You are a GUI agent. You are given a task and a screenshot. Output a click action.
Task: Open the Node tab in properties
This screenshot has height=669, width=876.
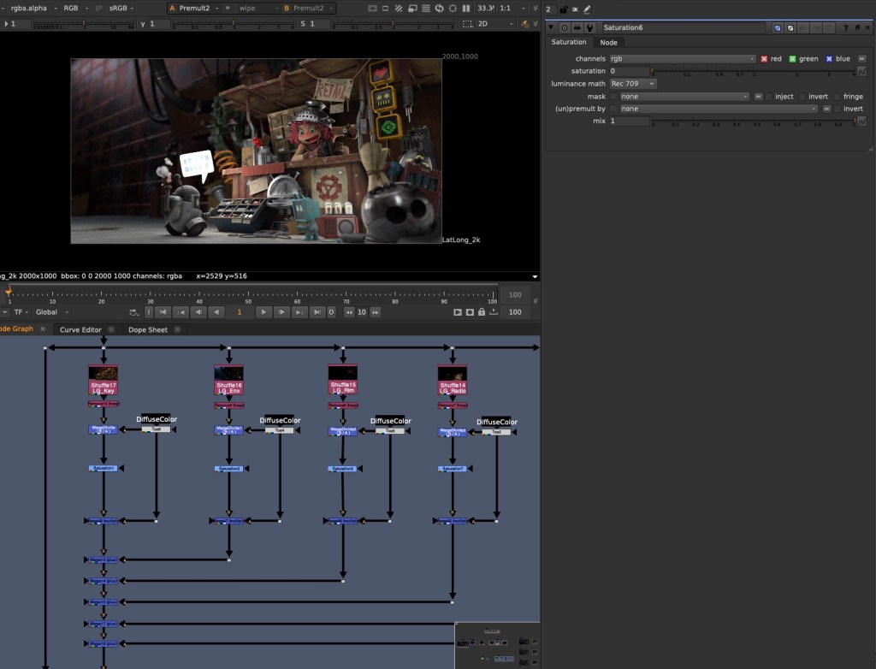click(x=608, y=42)
